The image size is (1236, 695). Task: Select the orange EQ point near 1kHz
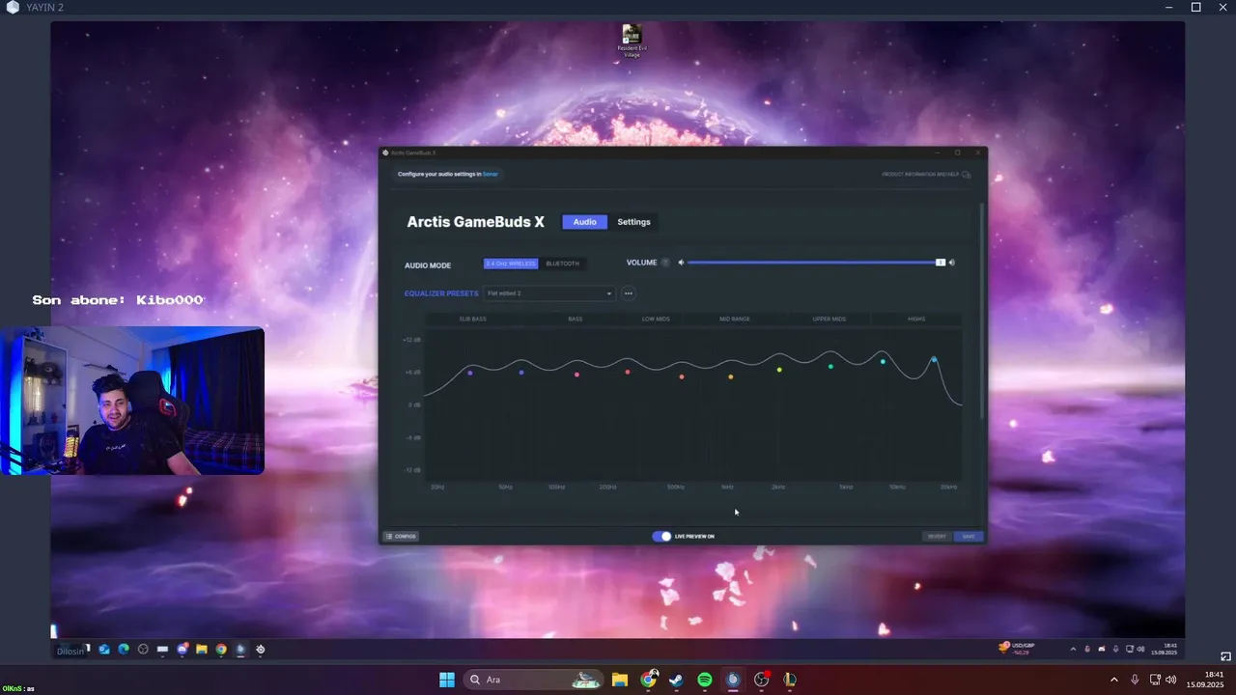730,376
